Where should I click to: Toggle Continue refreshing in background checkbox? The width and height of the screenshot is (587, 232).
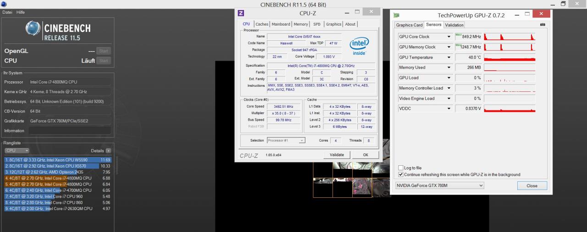pyautogui.click(x=401, y=174)
